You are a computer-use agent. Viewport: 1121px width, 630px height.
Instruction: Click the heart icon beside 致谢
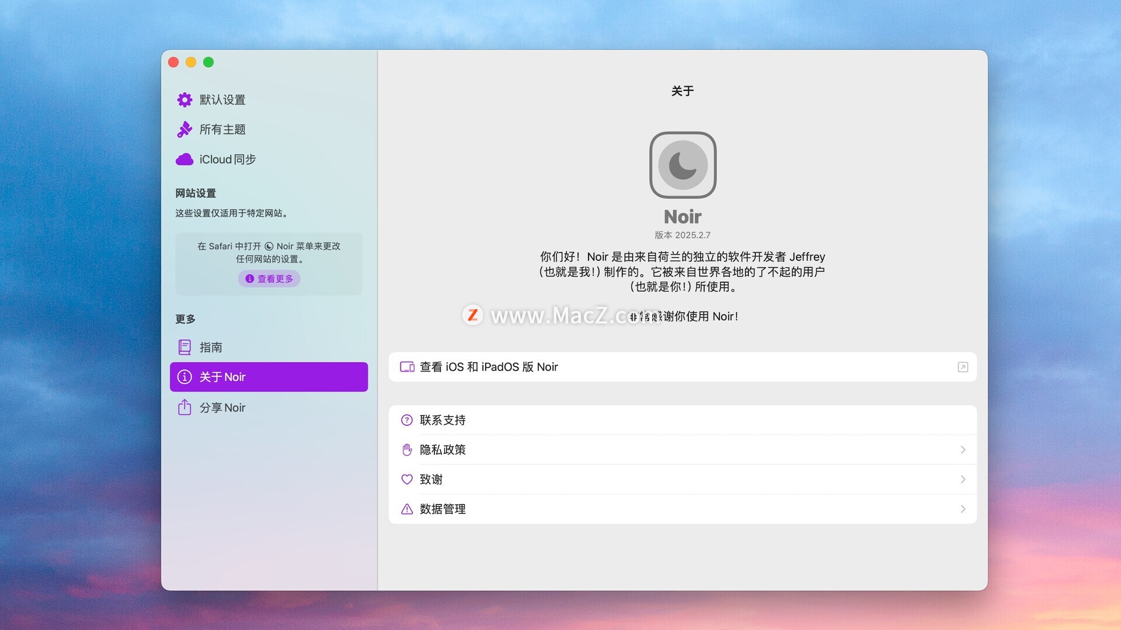pyautogui.click(x=407, y=480)
